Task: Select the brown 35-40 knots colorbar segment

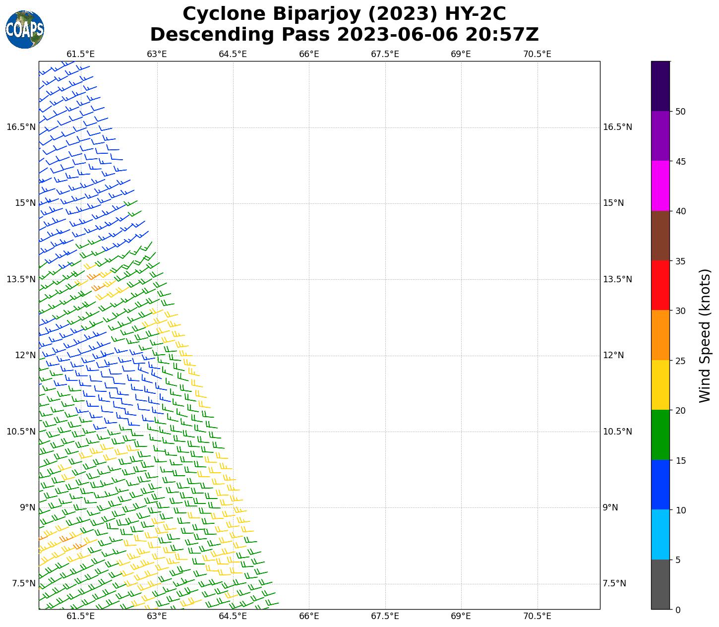Action: [660, 236]
